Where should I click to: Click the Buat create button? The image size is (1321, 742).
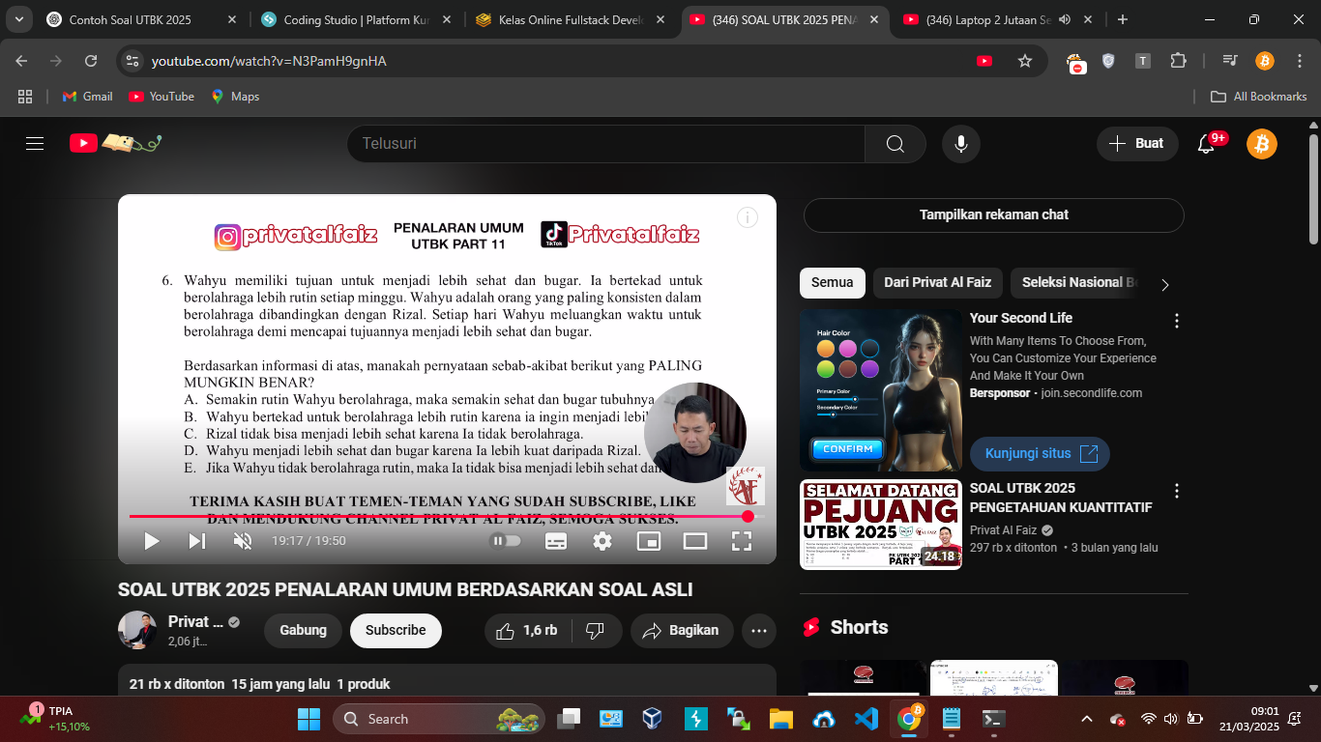tap(1137, 144)
